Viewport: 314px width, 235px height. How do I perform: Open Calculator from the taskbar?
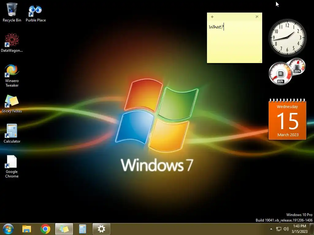point(82,229)
